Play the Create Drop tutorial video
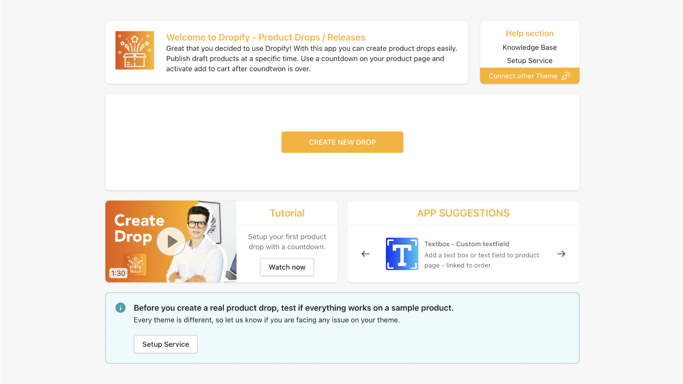This screenshot has height=384, width=683. click(171, 241)
